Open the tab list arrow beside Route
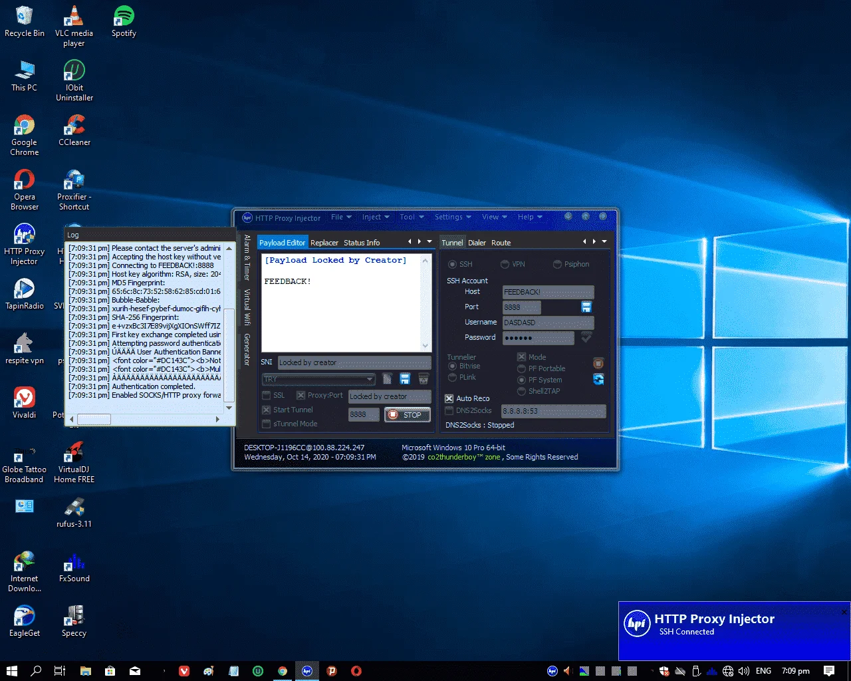851x681 pixels. click(604, 241)
